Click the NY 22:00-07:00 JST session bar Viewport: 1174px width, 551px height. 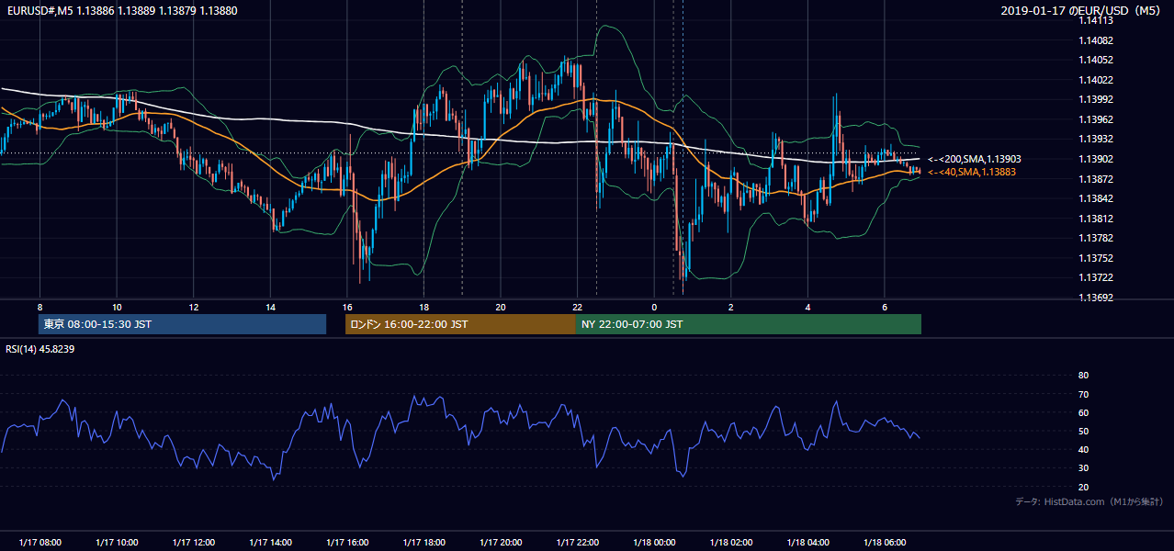(x=749, y=324)
